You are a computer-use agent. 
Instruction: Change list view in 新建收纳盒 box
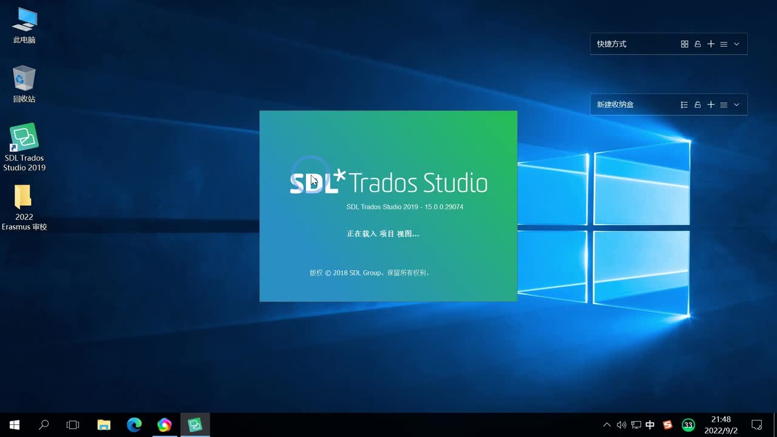685,105
